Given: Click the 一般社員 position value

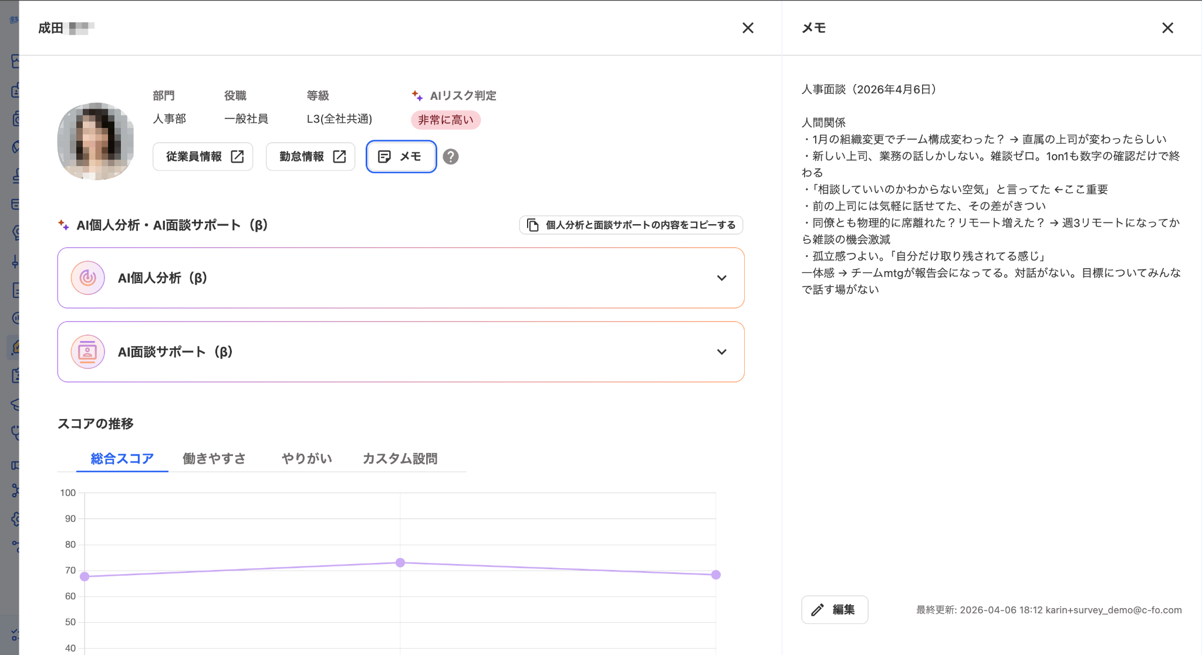Looking at the screenshot, I should point(247,119).
